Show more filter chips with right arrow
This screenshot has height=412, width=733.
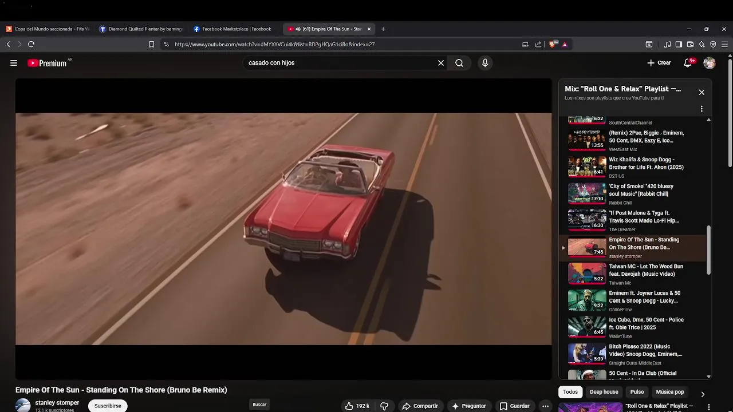coord(703,394)
